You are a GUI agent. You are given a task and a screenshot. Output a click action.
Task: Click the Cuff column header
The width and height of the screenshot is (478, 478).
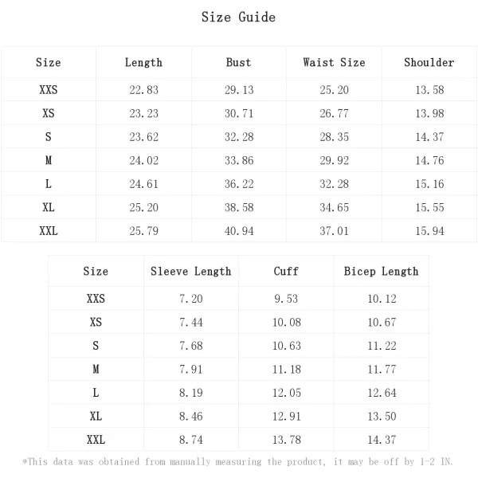(x=286, y=272)
